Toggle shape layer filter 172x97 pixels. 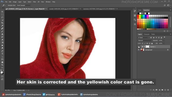click(x=159, y=38)
